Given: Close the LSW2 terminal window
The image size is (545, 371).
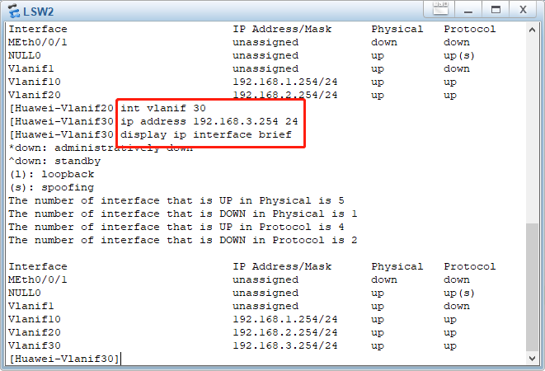Looking at the screenshot, I should [x=522, y=10].
